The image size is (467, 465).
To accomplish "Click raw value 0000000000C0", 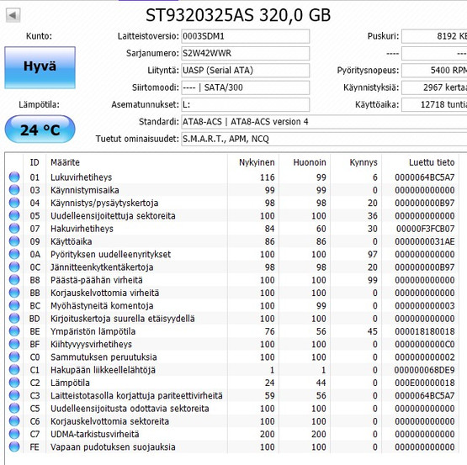I will pos(425,344).
